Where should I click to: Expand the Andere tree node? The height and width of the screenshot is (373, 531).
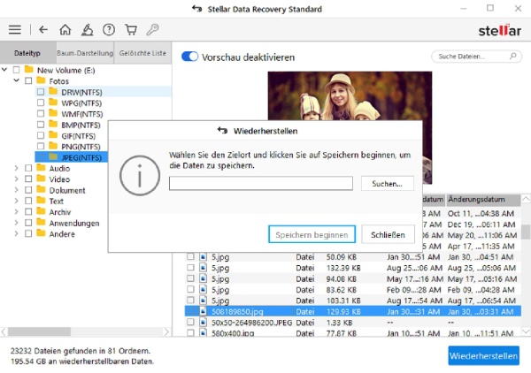(x=16, y=233)
